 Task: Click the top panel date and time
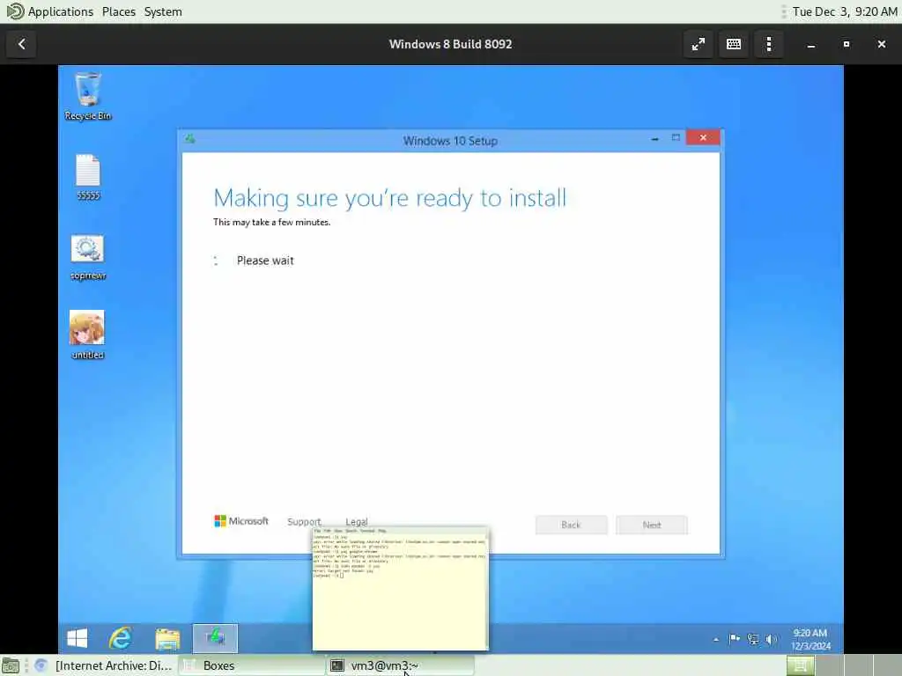coord(845,11)
